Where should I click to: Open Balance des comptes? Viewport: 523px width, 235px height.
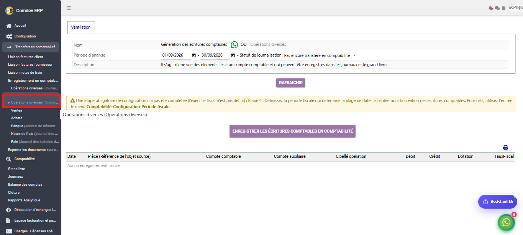pos(25,185)
